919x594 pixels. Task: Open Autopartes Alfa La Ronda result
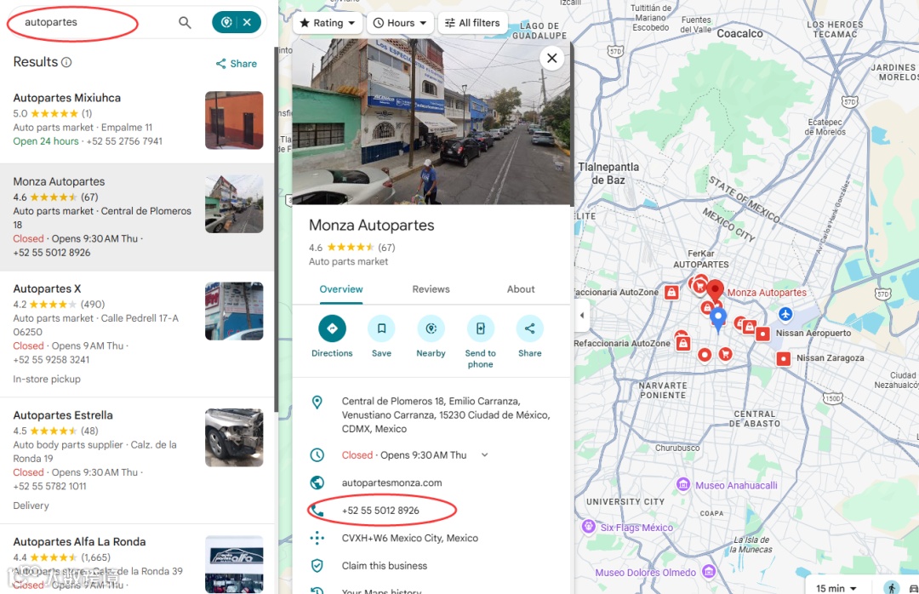[x=79, y=542]
